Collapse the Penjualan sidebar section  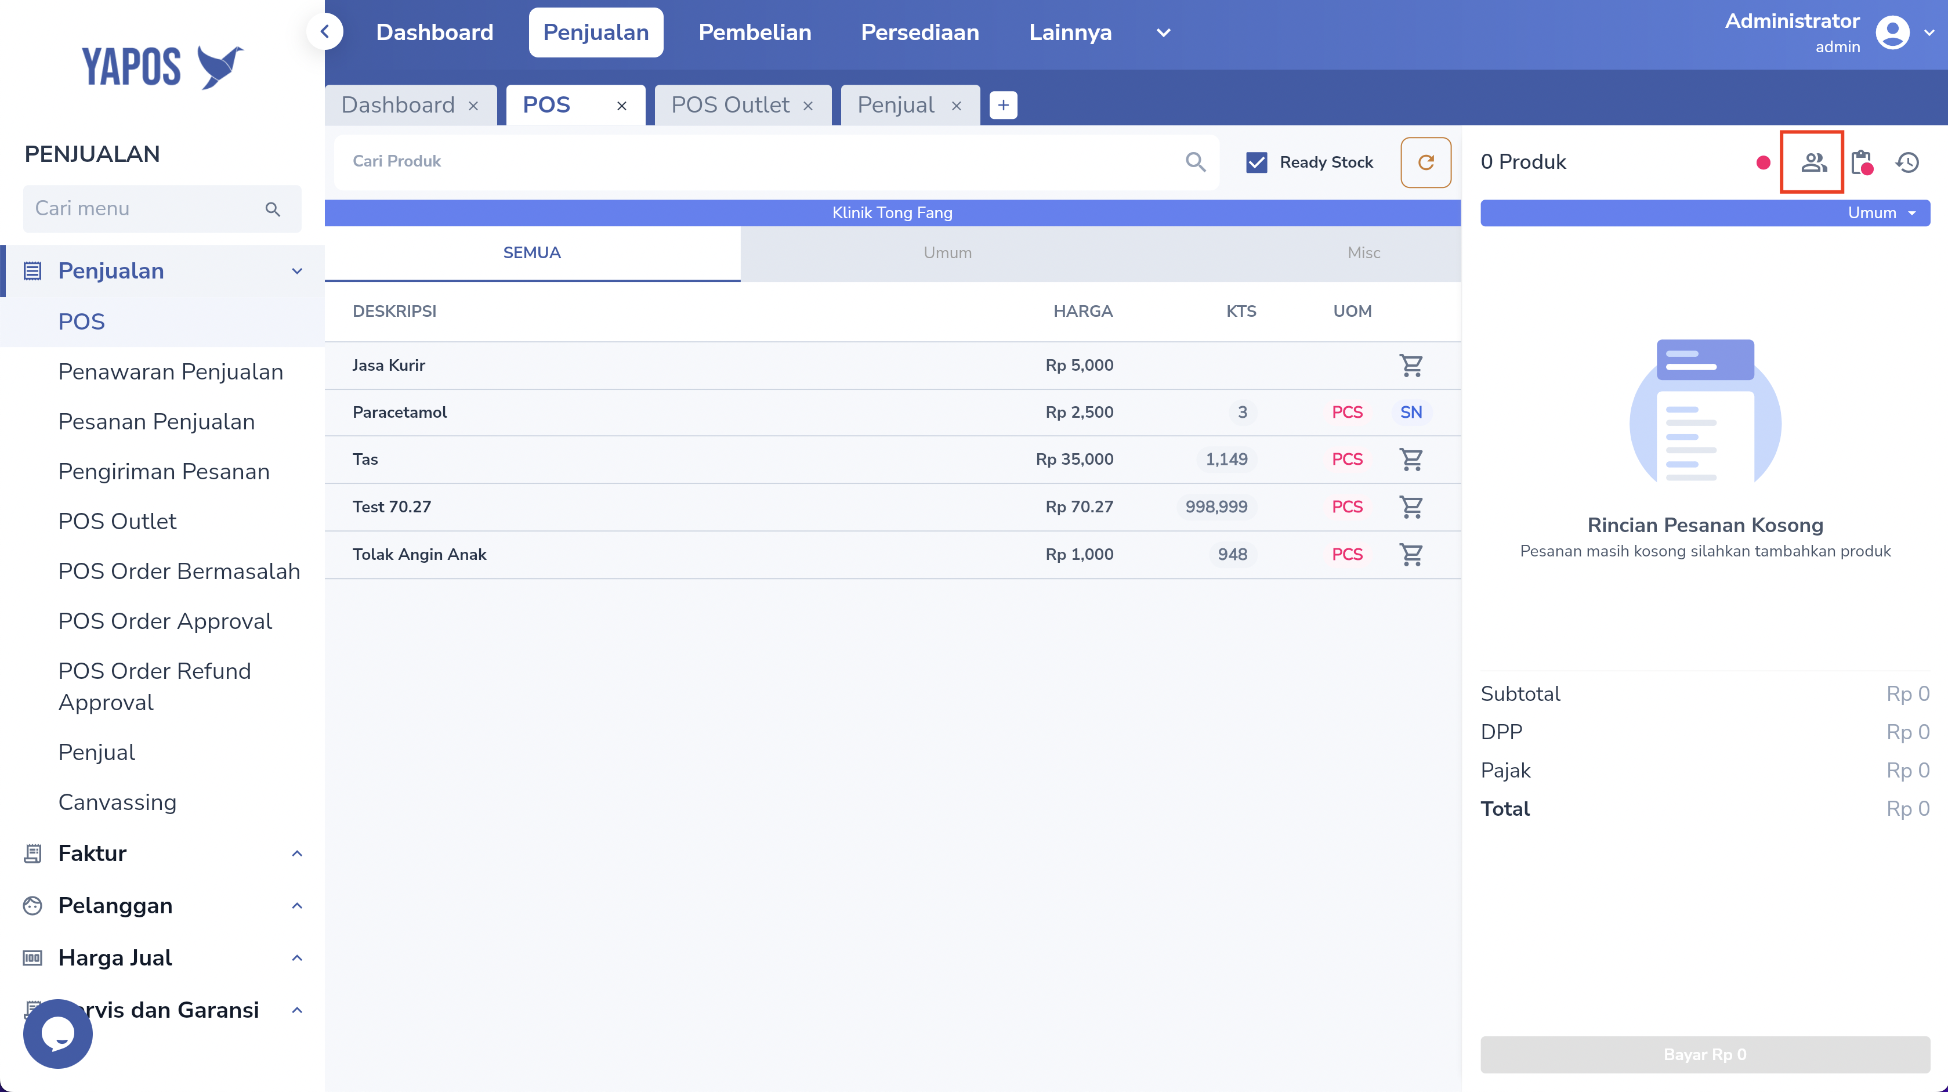coord(297,271)
